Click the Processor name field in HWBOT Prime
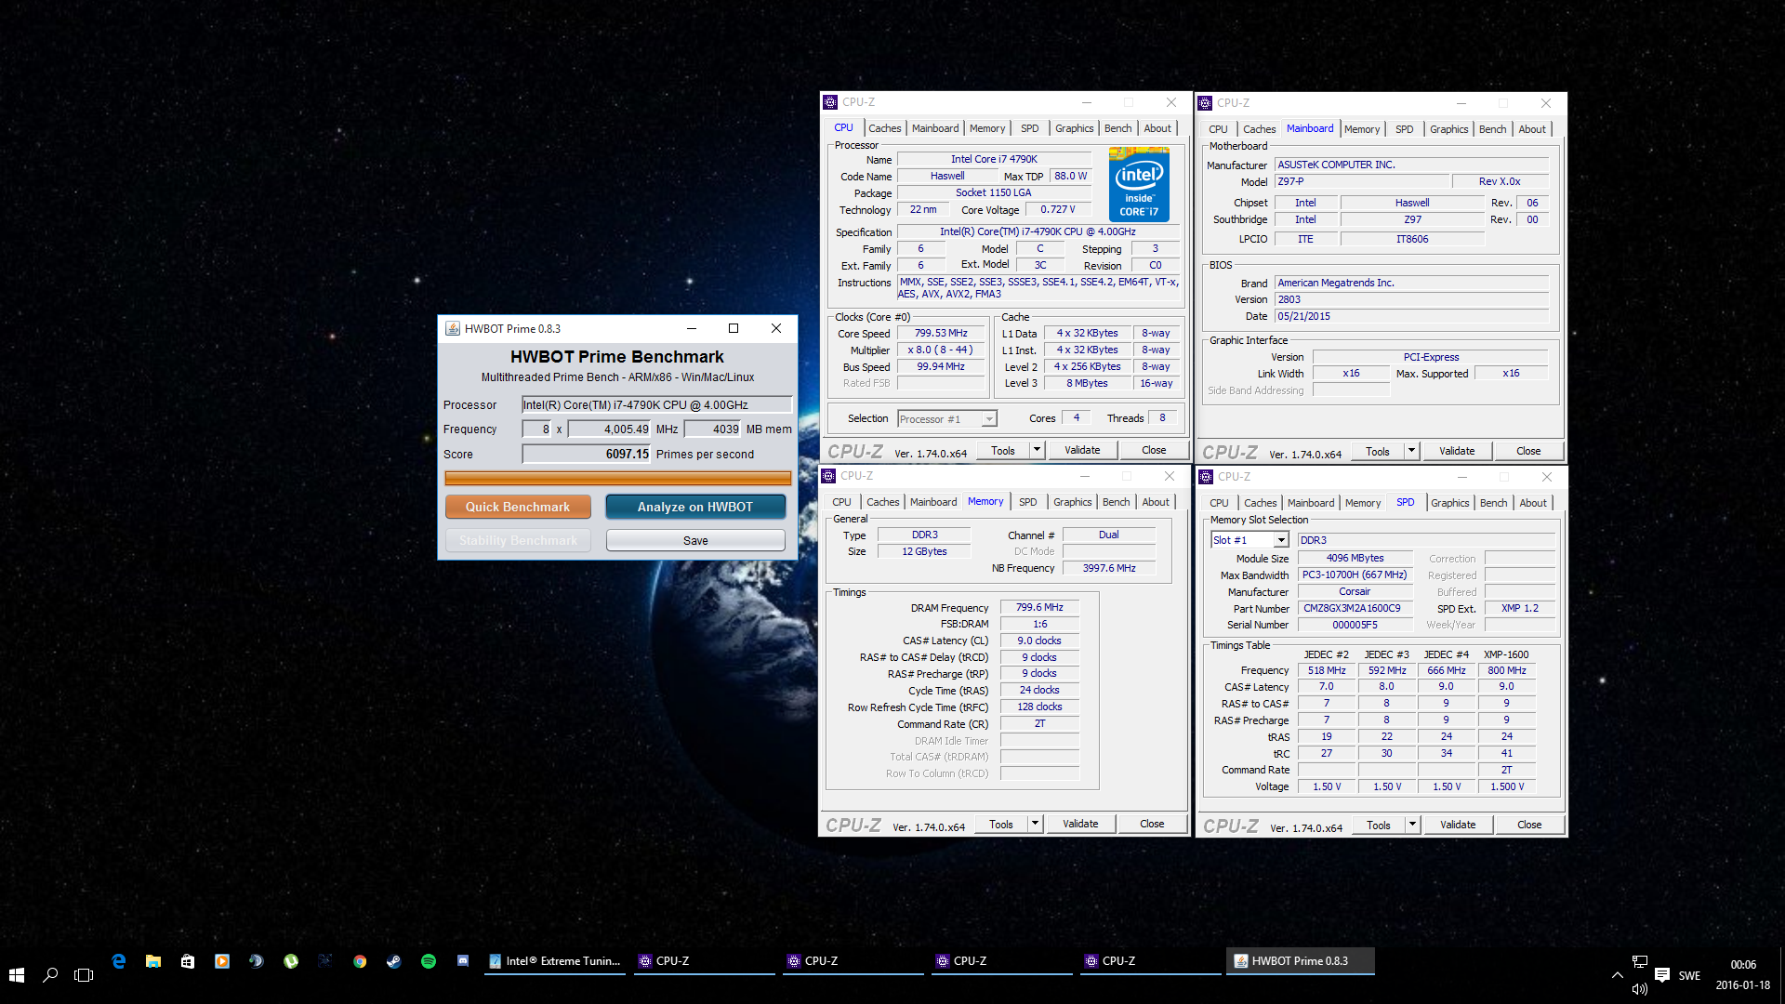 [657, 404]
